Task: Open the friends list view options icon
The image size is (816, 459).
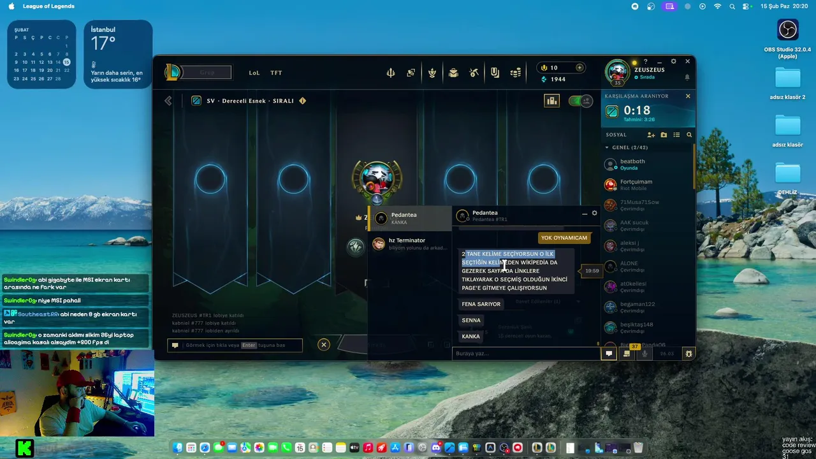Action: coord(676,135)
